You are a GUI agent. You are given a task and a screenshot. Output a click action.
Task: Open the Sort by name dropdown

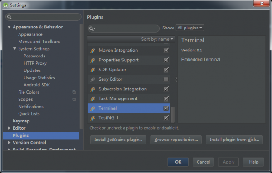[x=157, y=39]
